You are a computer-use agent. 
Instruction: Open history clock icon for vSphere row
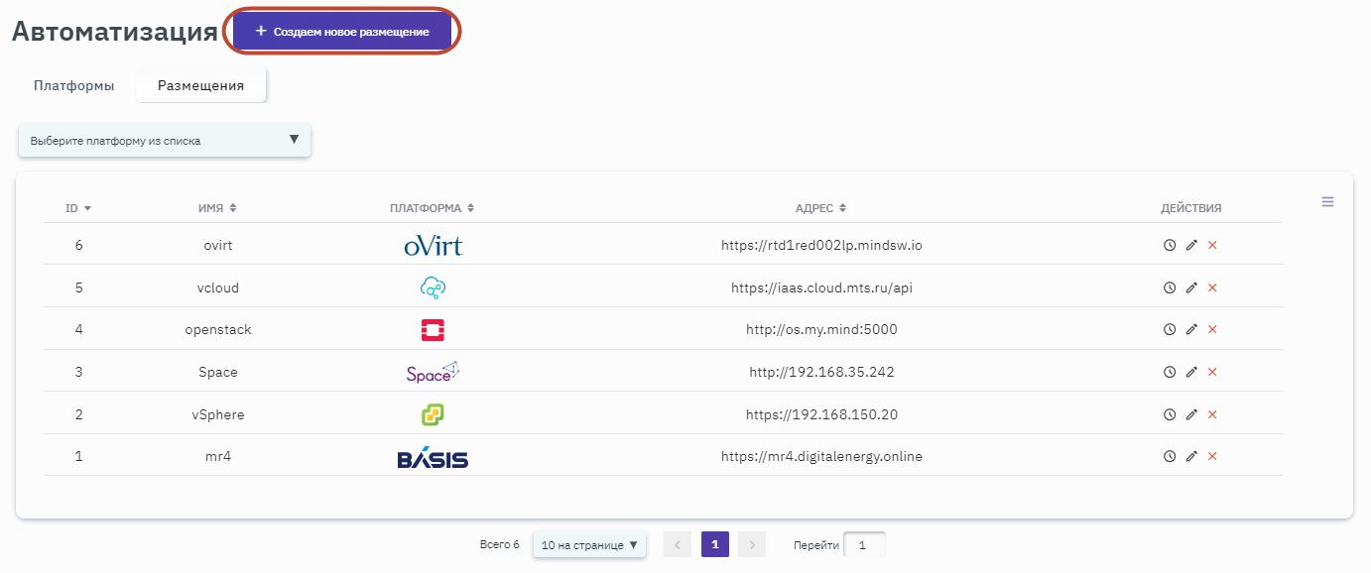click(x=1170, y=414)
